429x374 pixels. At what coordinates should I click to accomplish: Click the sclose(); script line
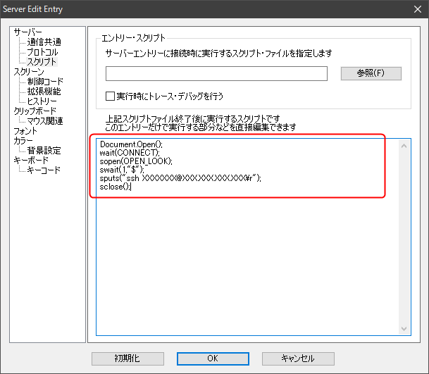coord(116,187)
